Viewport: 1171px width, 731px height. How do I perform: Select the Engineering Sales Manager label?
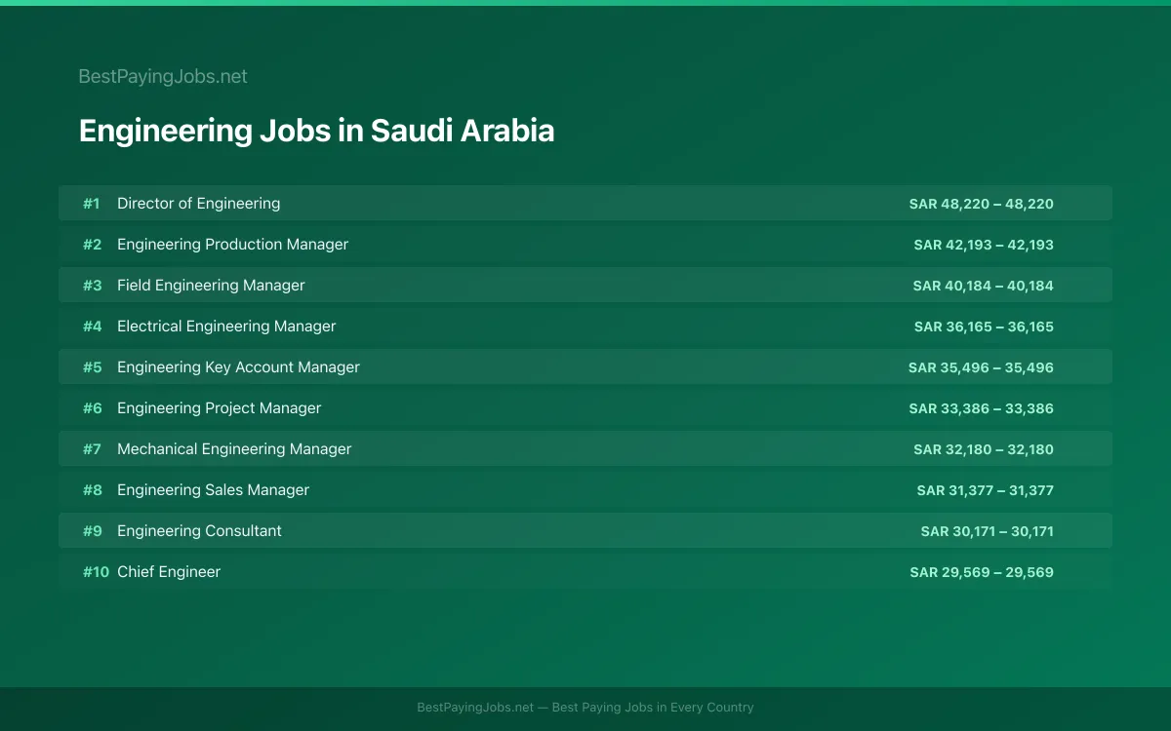coord(213,490)
